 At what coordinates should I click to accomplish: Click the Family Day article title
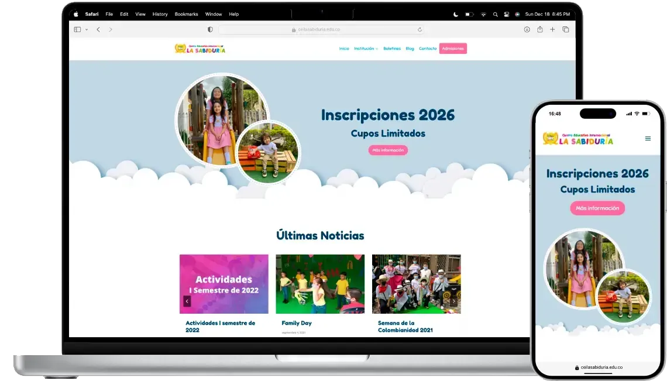tap(297, 323)
